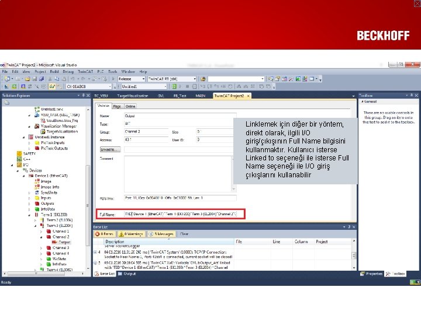Click Clear in the Error List

tap(184, 234)
